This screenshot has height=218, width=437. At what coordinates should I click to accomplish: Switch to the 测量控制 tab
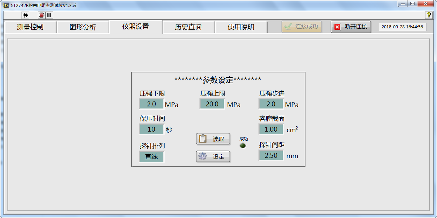[30, 27]
